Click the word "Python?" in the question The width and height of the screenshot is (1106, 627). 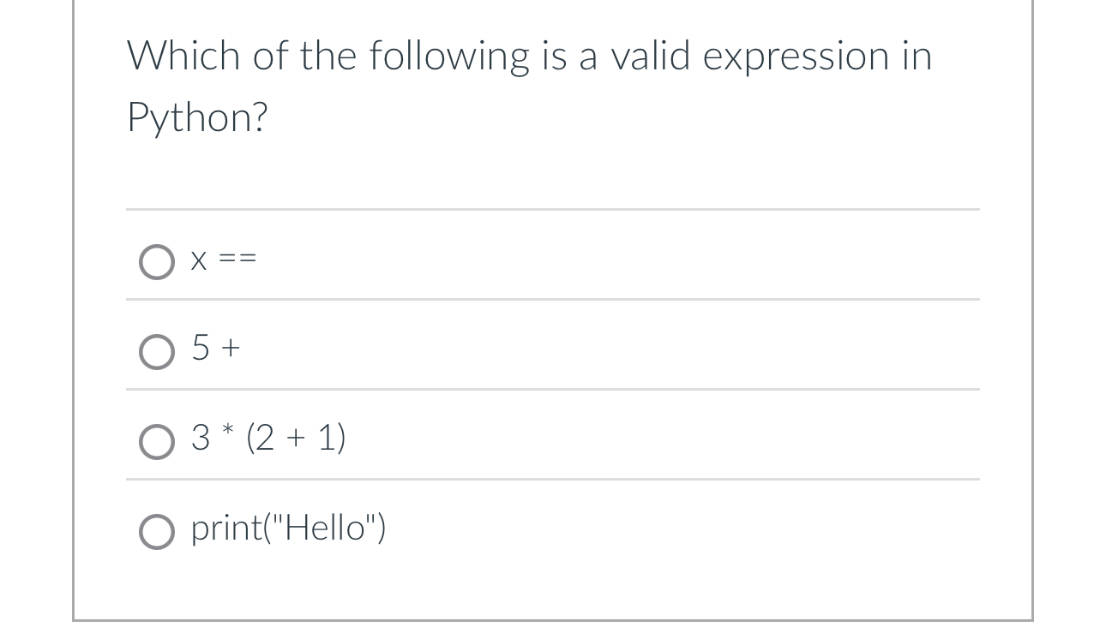197,117
